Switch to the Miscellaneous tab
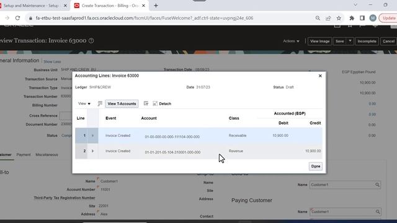Screen dimensions: 397x223 47,155
